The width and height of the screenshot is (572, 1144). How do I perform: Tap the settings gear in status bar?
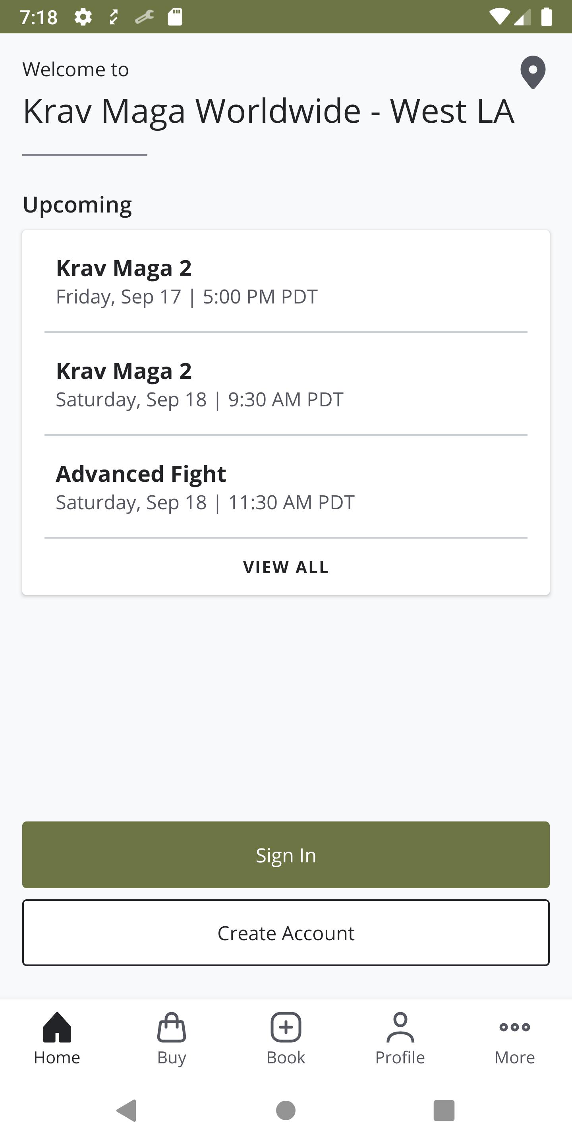(x=83, y=17)
